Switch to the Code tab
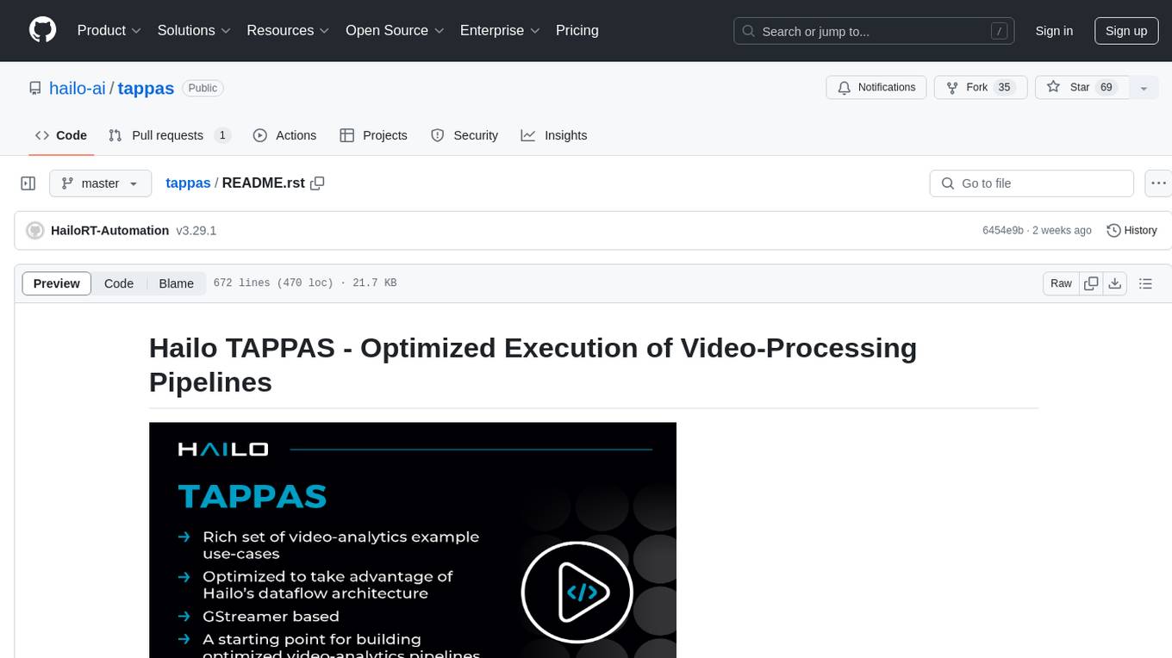1172x658 pixels. (61, 135)
